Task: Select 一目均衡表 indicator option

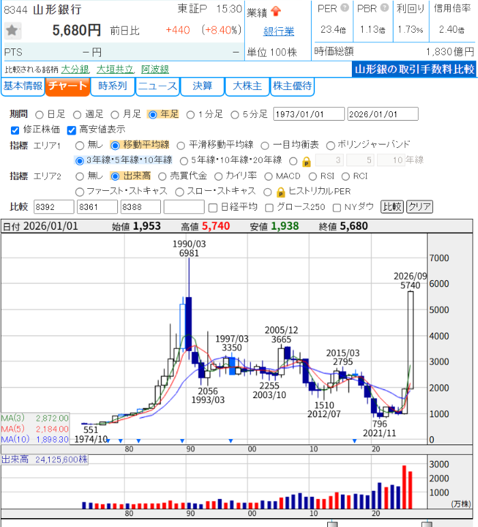Action: [x=265, y=145]
